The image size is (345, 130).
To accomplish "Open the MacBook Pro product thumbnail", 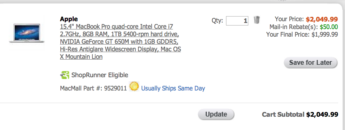I will tap(27, 33).
